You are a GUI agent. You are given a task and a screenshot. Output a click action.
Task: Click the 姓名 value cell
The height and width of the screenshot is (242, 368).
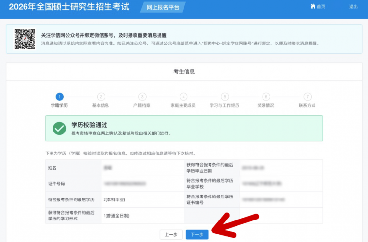click(141, 168)
